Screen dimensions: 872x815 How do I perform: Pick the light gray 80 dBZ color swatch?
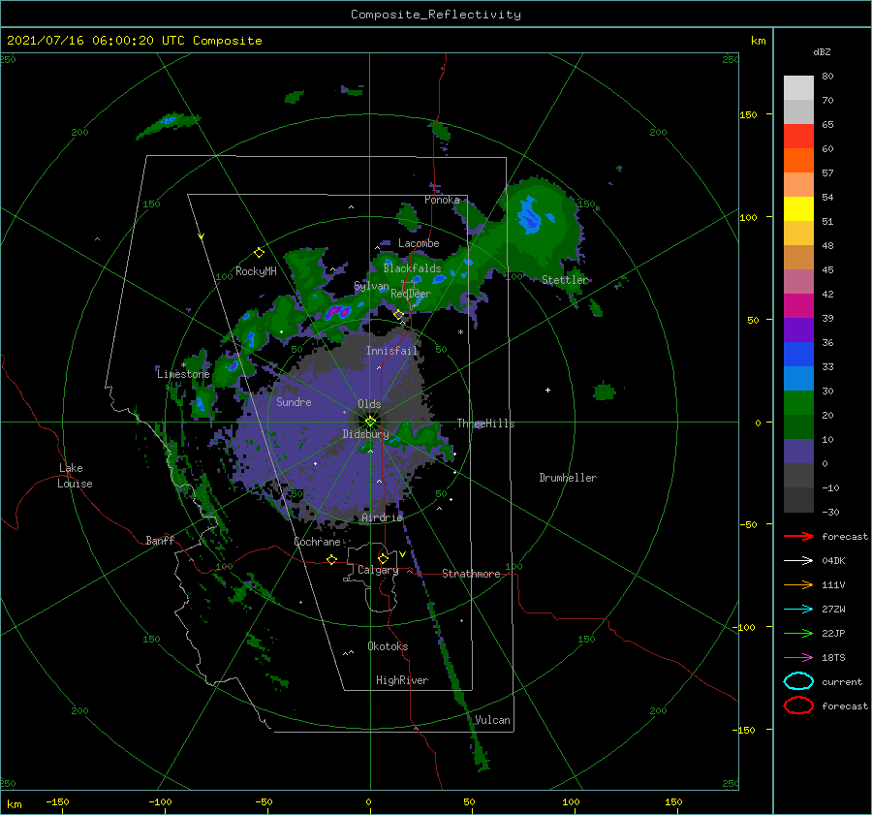tap(798, 88)
